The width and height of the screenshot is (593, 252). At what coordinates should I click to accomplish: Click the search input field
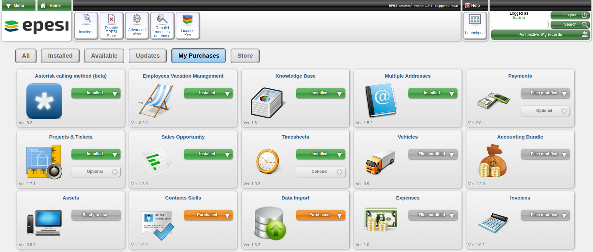[x=519, y=24]
